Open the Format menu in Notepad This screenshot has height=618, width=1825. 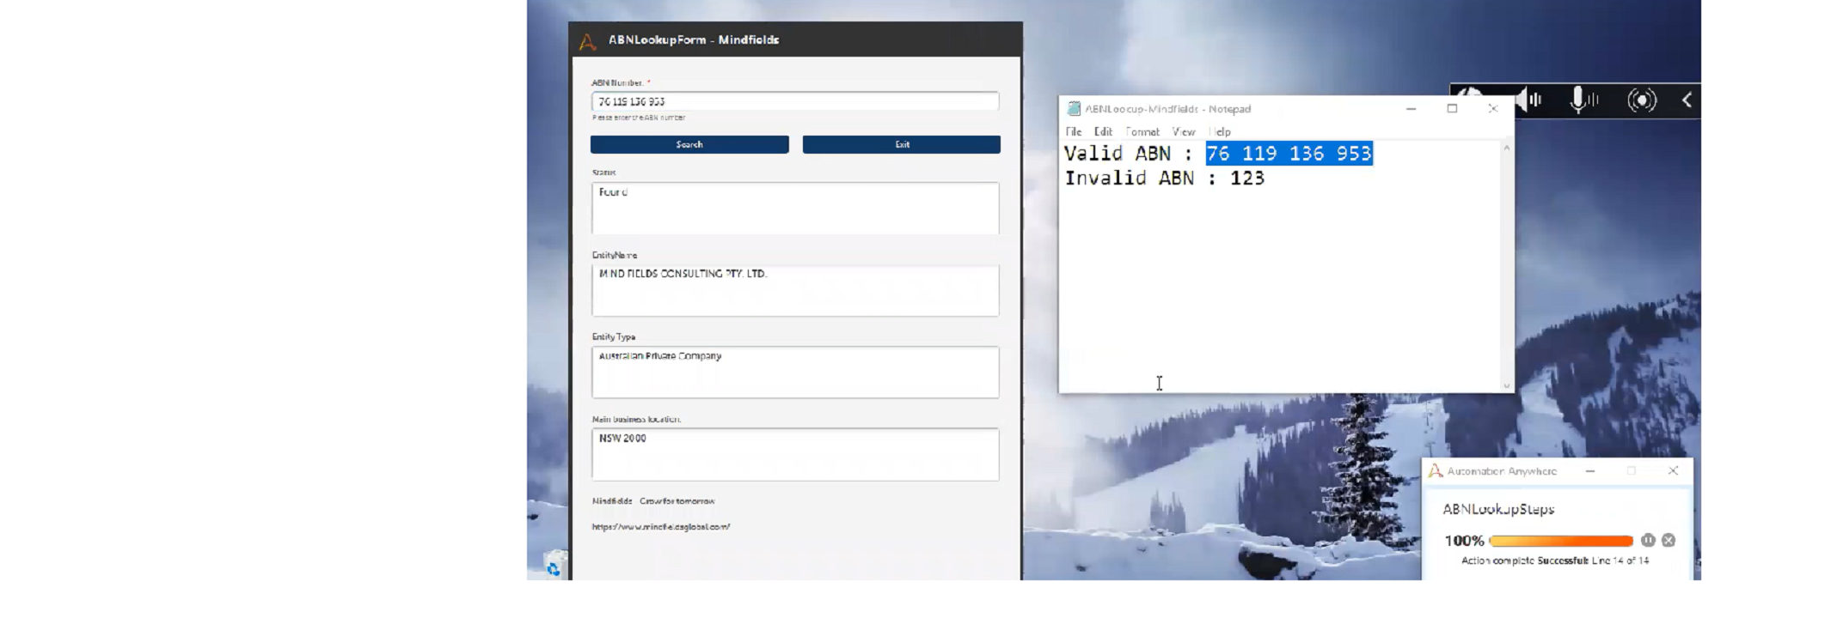1142,132
